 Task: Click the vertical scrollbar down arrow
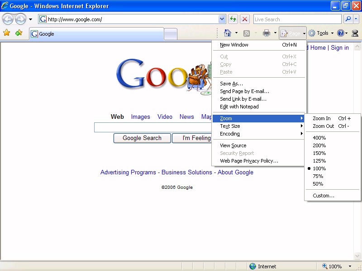(x=357, y=256)
